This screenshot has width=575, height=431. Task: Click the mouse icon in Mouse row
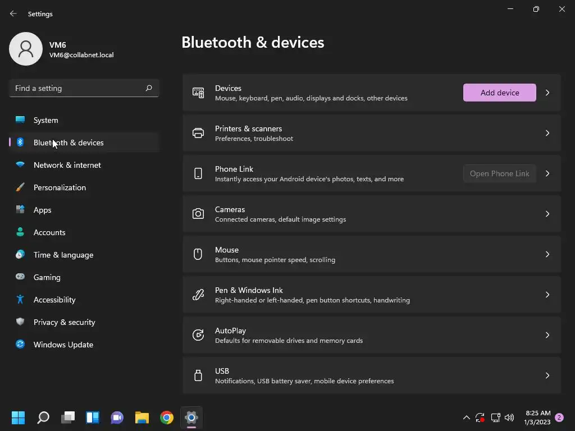[x=198, y=254]
